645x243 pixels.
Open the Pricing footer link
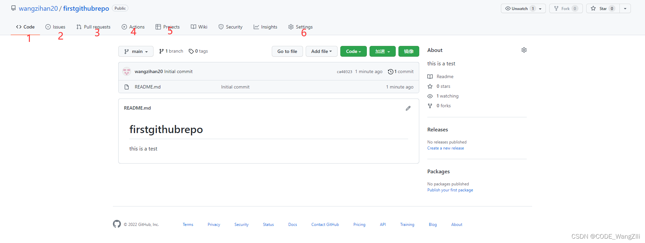pos(359,225)
